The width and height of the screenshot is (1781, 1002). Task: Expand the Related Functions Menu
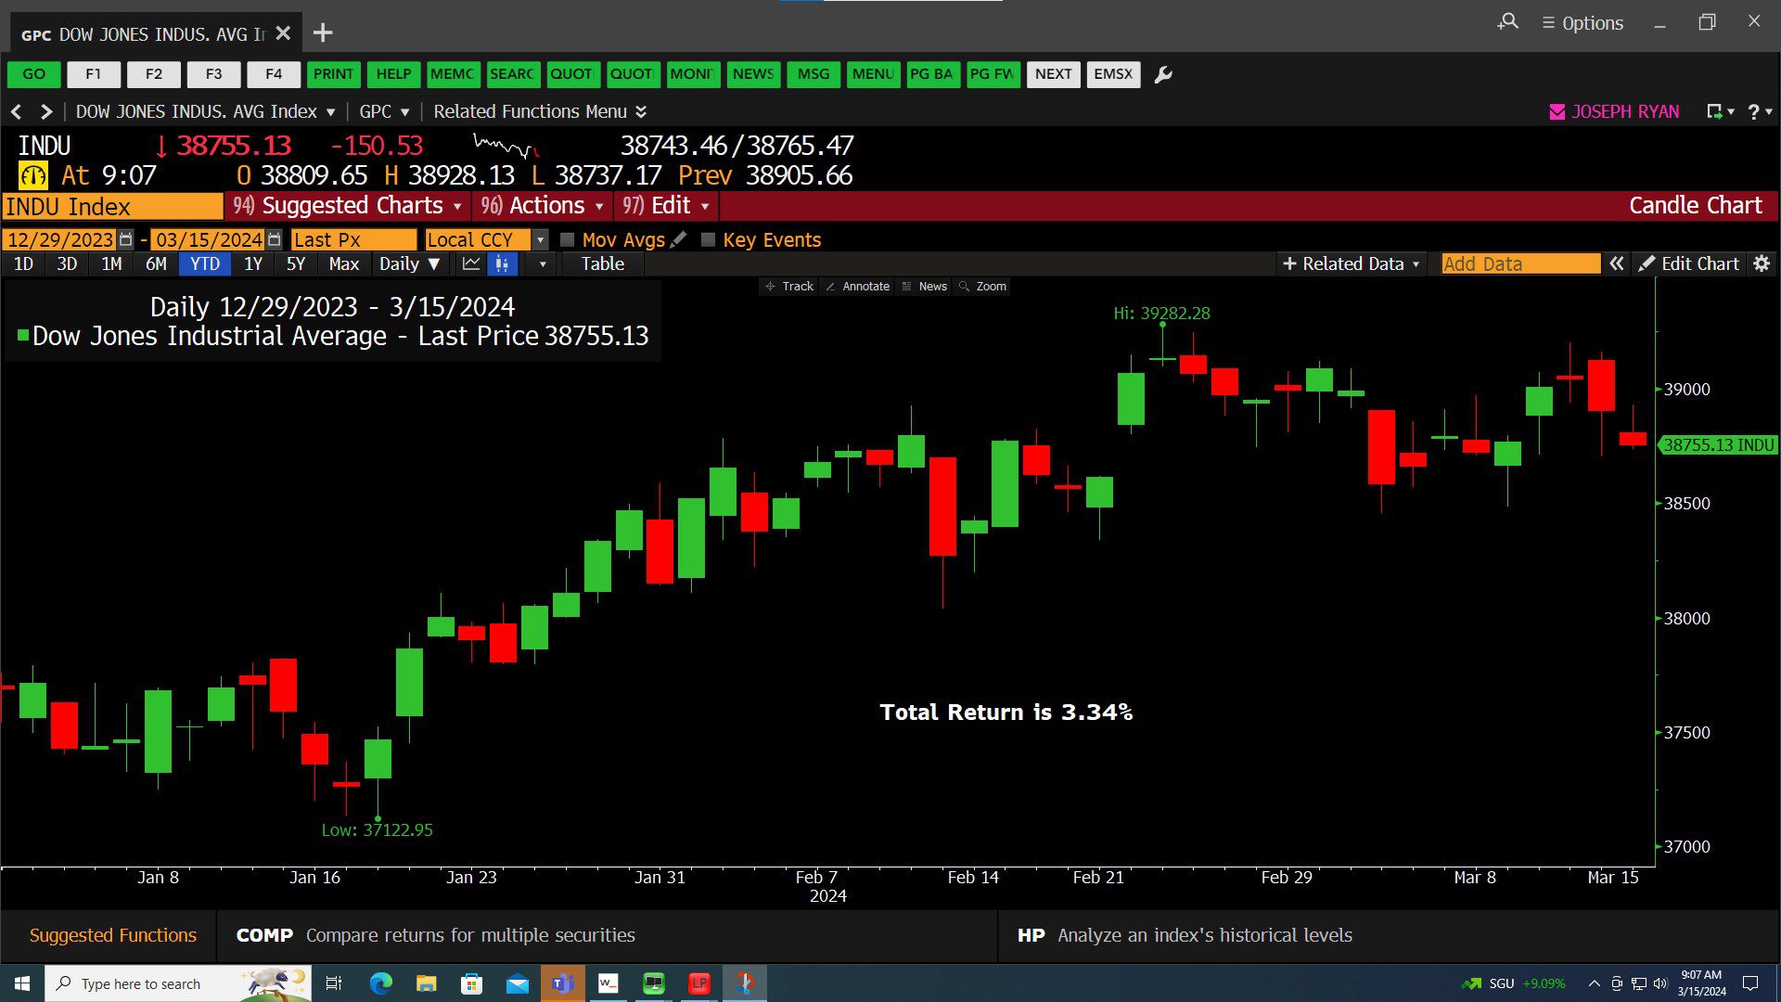[x=540, y=111]
